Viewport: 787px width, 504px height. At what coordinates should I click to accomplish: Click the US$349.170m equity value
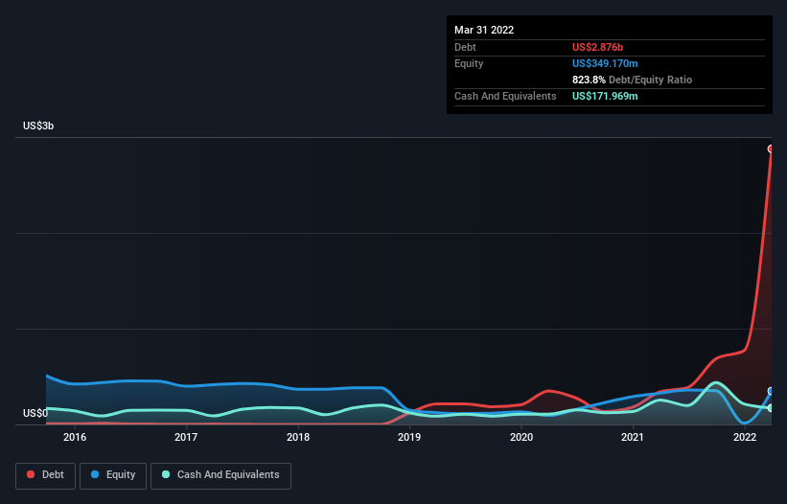pos(605,63)
